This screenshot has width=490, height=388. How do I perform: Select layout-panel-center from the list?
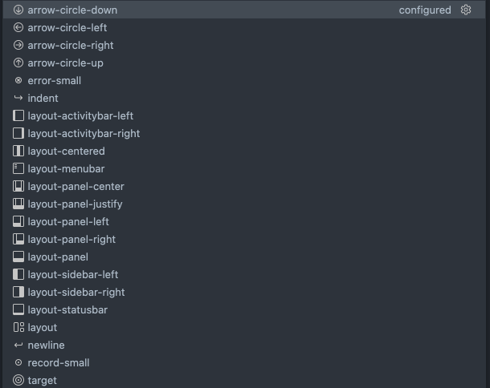pos(76,187)
